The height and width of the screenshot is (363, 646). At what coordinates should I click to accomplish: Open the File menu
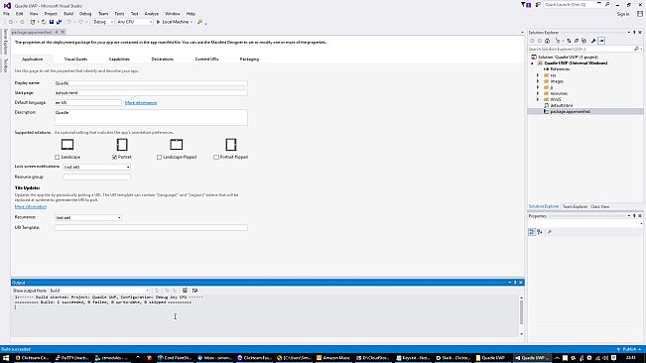coord(7,14)
